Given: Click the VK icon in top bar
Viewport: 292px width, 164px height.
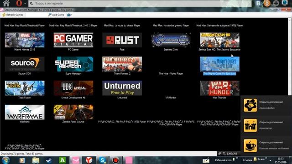Looking at the screenshot, I should pos(258,3).
